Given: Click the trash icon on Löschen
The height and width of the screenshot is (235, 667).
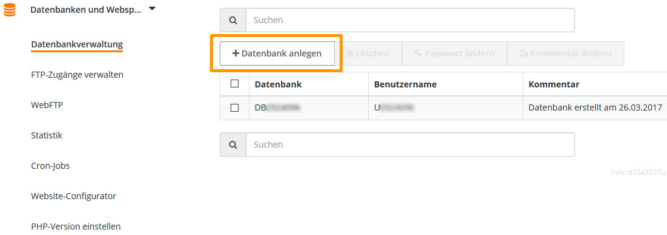Looking at the screenshot, I should tap(350, 54).
